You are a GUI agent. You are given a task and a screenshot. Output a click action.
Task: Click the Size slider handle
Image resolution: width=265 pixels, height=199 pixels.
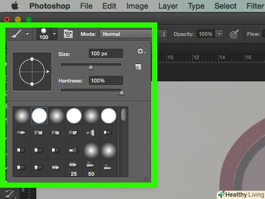point(91,67)
